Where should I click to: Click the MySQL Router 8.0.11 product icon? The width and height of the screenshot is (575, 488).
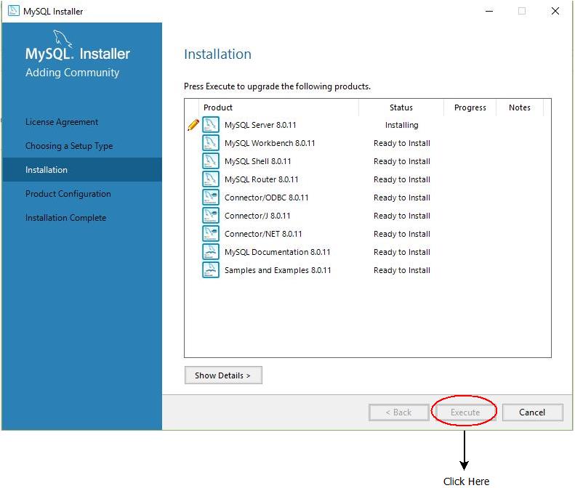pyautogui.click(x=211, y=179)
